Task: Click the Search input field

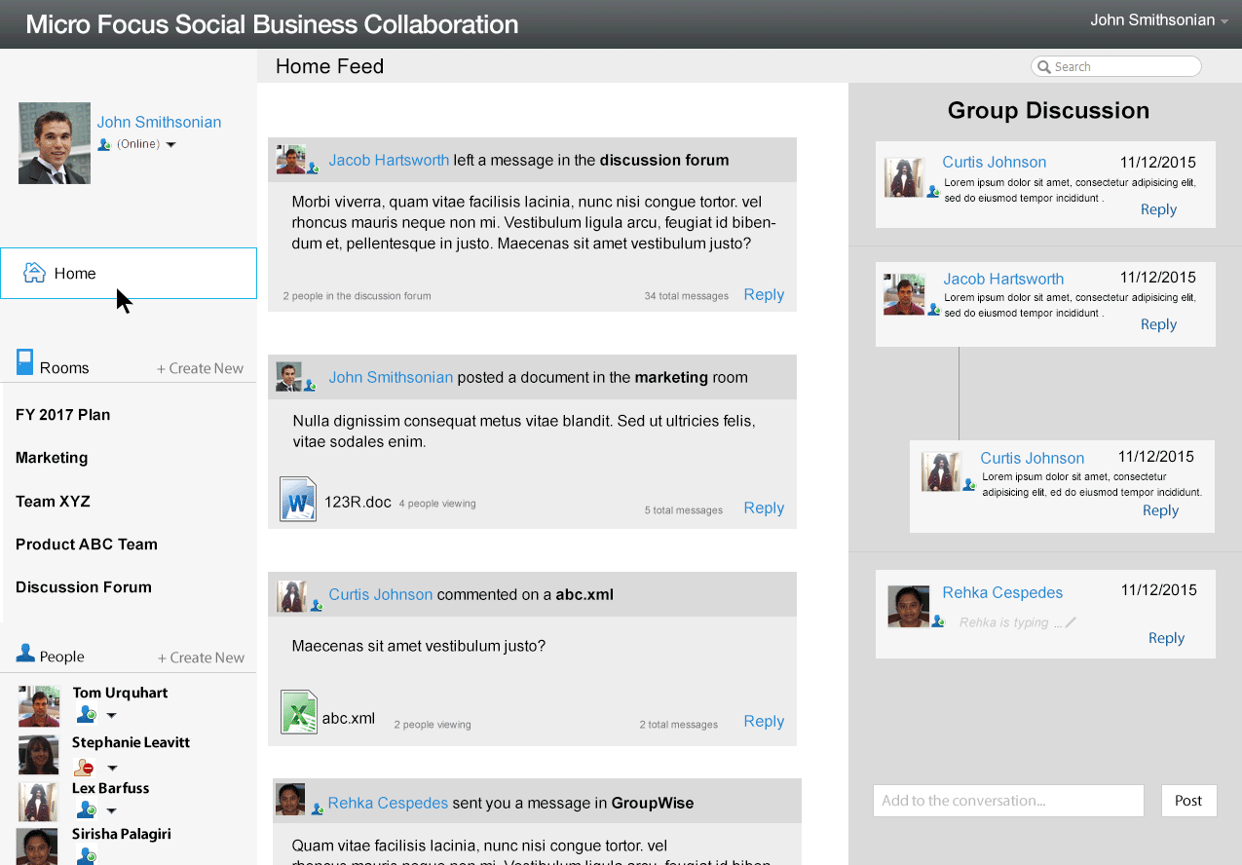Action: point(1116,66)
